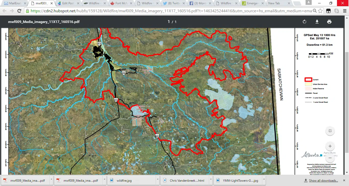Click Show all downloads link
Screen dimensions: 349x186
point(323,180)
